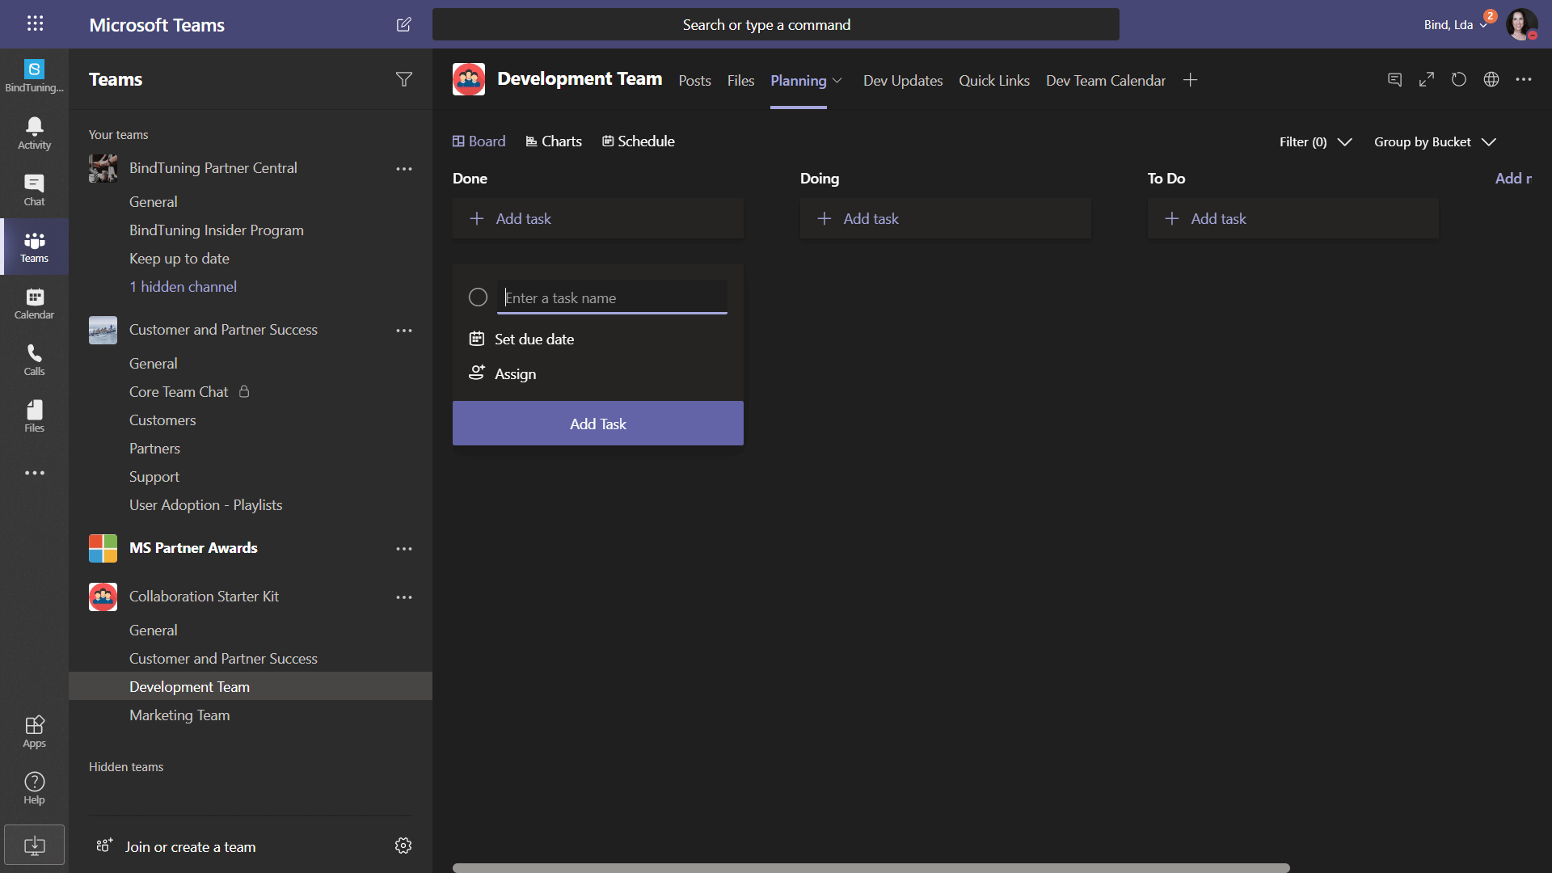Select Board view
The image size is (1552, 873).
click(479, 141)
